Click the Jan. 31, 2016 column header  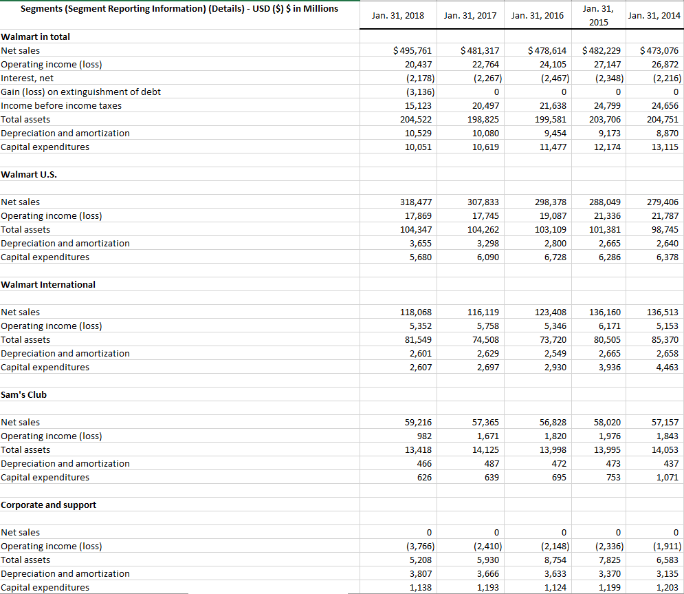tap(537, 14)
